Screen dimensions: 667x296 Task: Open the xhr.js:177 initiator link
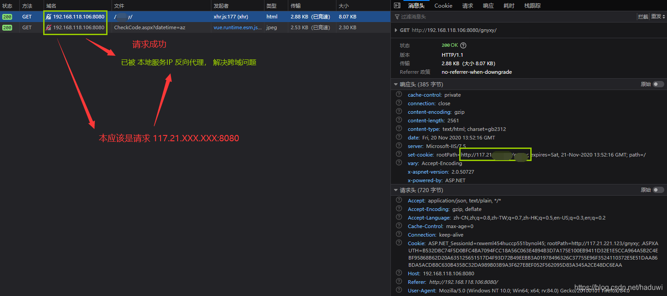point(231,17)
